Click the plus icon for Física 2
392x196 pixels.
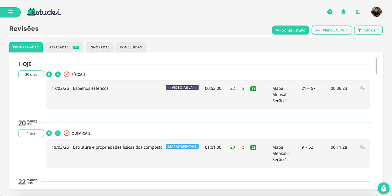58,75
